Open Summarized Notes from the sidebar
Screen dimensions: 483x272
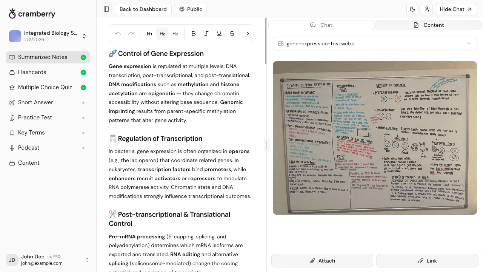tap(43, 57)
